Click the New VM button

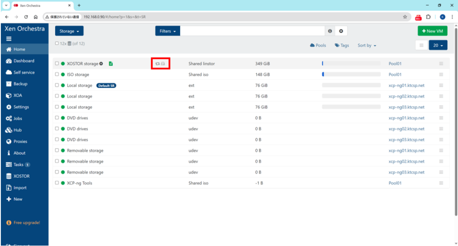pos(432,31)
